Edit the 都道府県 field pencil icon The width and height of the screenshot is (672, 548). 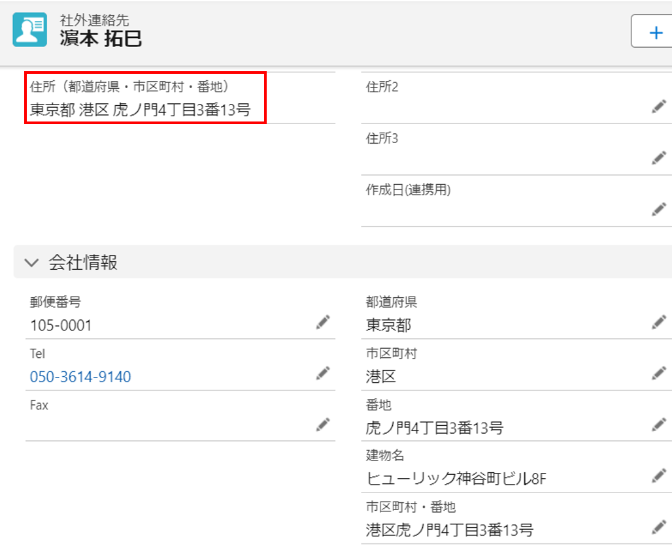(x=658, y=322)
